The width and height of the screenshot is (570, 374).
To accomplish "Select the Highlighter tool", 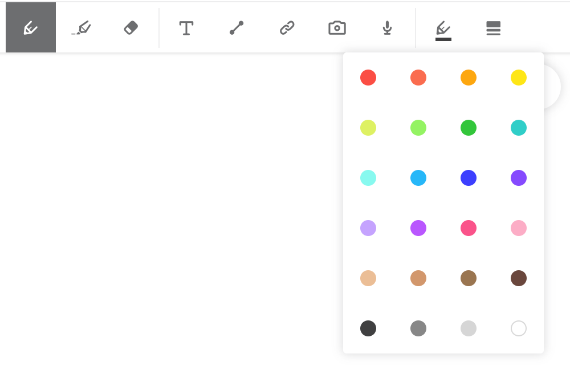I will [x=81, y=27].
